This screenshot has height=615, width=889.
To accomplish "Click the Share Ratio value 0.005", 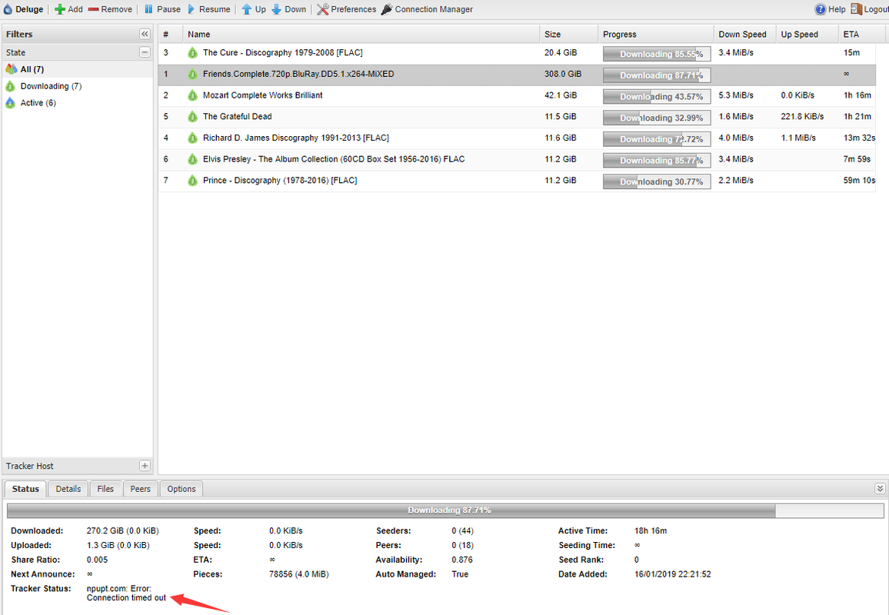I will (x=97, y=560).
